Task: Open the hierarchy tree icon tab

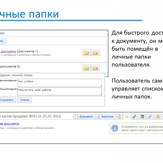Action: pyautogui.click(x=119, y=117)
